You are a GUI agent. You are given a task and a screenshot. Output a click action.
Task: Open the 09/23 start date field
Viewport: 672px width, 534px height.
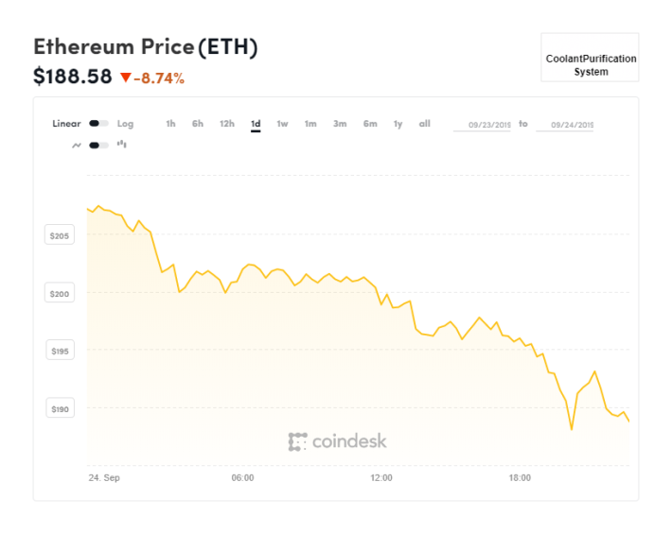482,125
